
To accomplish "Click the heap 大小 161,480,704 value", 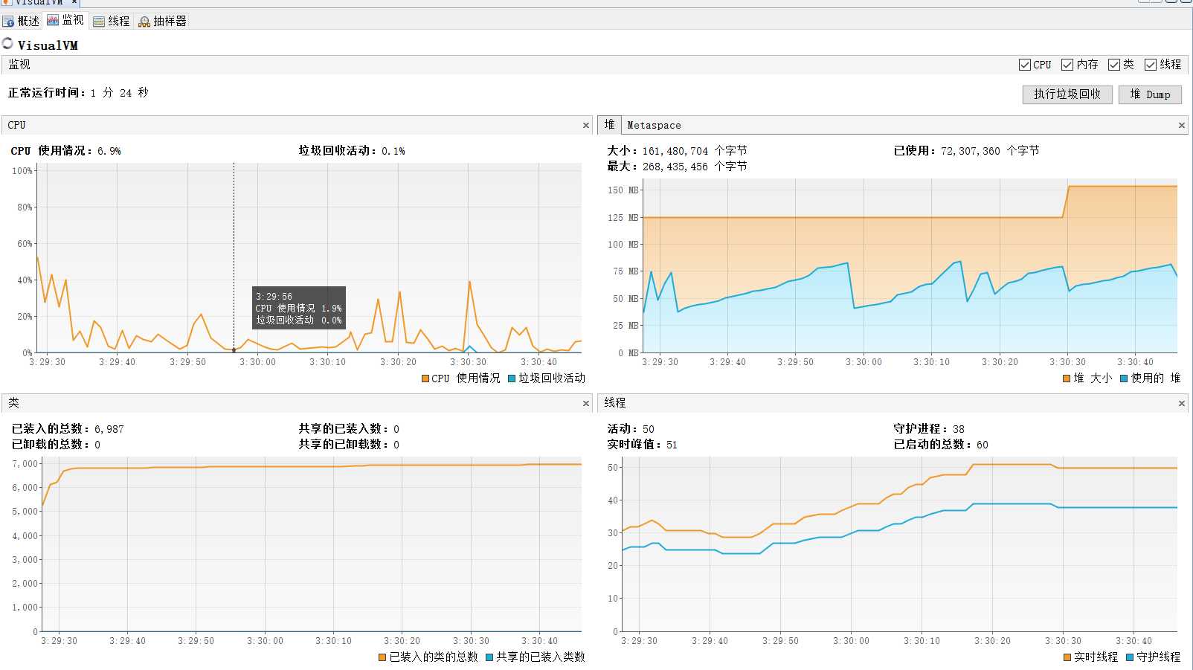I will [675, 151].
